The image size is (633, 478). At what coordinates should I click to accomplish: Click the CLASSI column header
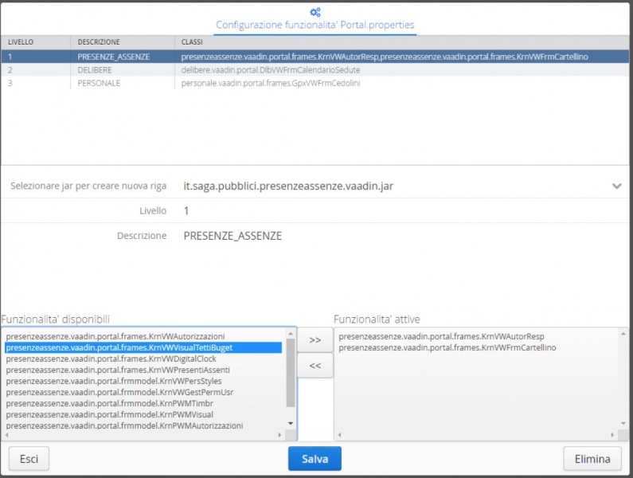coord(192,41)
